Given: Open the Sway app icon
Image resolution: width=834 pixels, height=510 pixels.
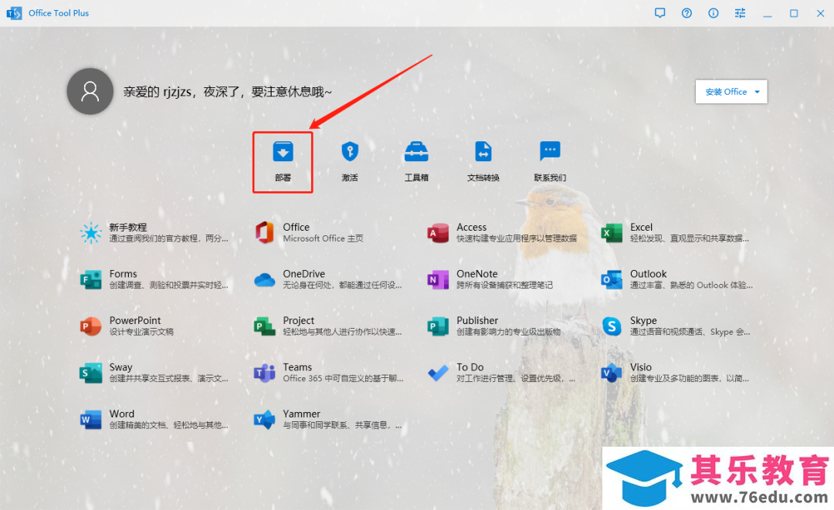Looking at the screenshot, I should (x=90, y=373).
